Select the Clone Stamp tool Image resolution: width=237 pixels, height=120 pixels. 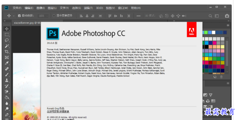tap(7, 80)
